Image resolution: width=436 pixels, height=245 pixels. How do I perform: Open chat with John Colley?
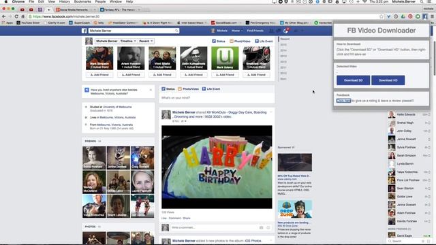[x=409, y=131]
